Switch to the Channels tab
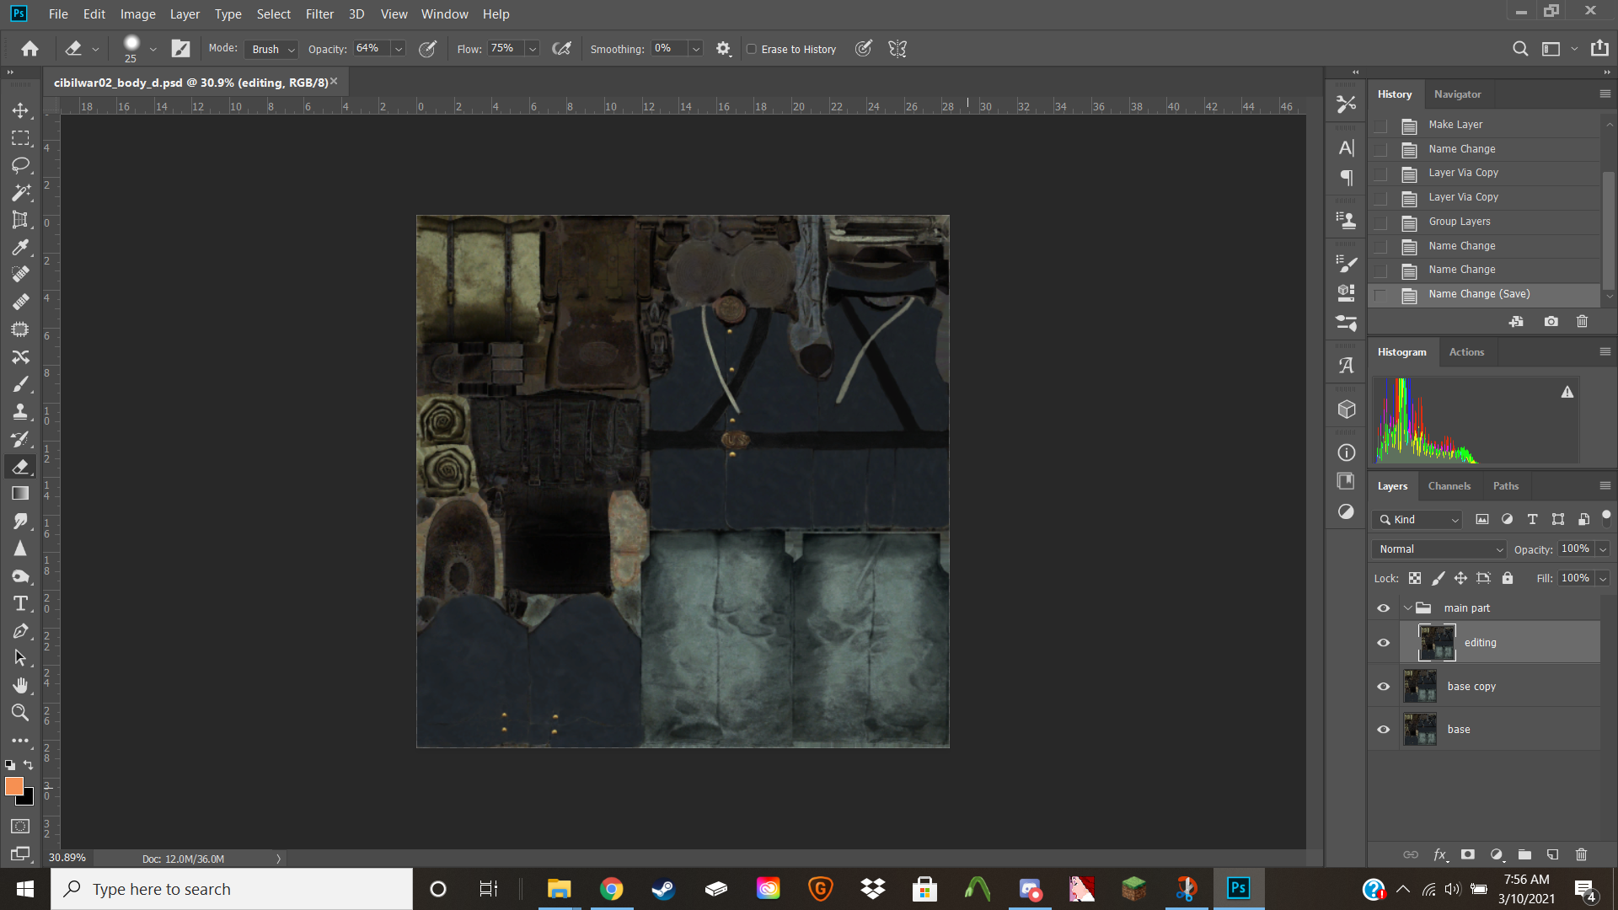 [1449, 486]
